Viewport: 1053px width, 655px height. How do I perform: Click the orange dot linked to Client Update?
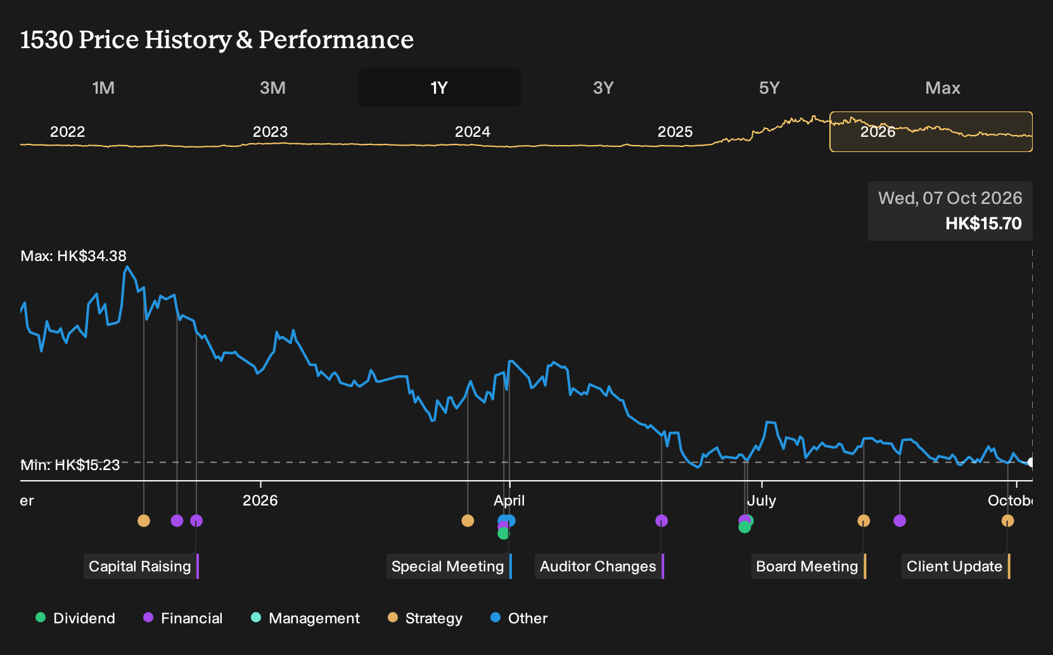point(1007,521)
